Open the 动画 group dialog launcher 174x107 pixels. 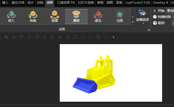point(149,30)
